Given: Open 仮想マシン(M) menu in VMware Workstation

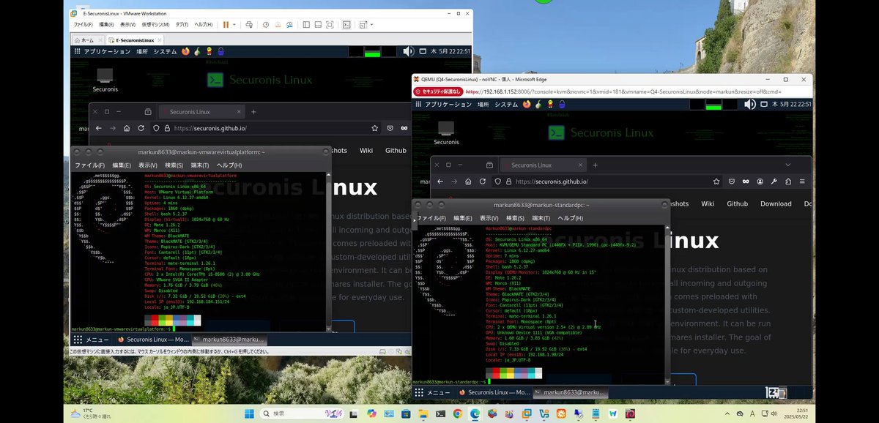Looking at the screenshot, I should (x=155, y=24).
